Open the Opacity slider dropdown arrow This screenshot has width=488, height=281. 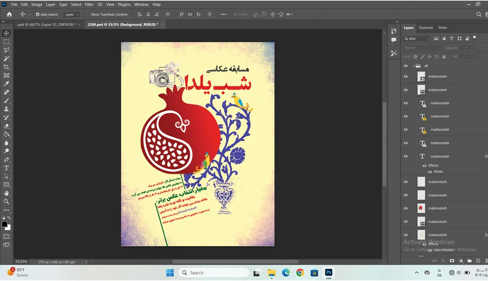(473, 47)
